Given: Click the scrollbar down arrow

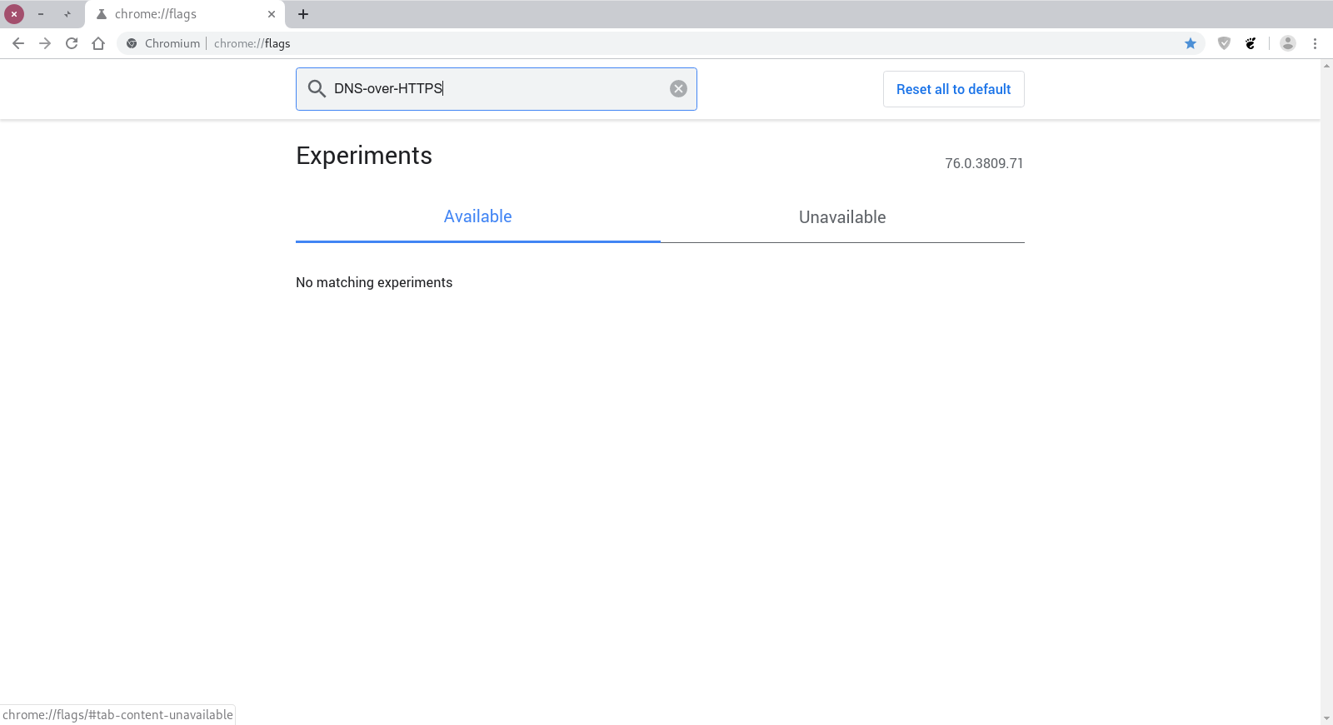Looking at the screenshot, I should [x=1326, y=718].
